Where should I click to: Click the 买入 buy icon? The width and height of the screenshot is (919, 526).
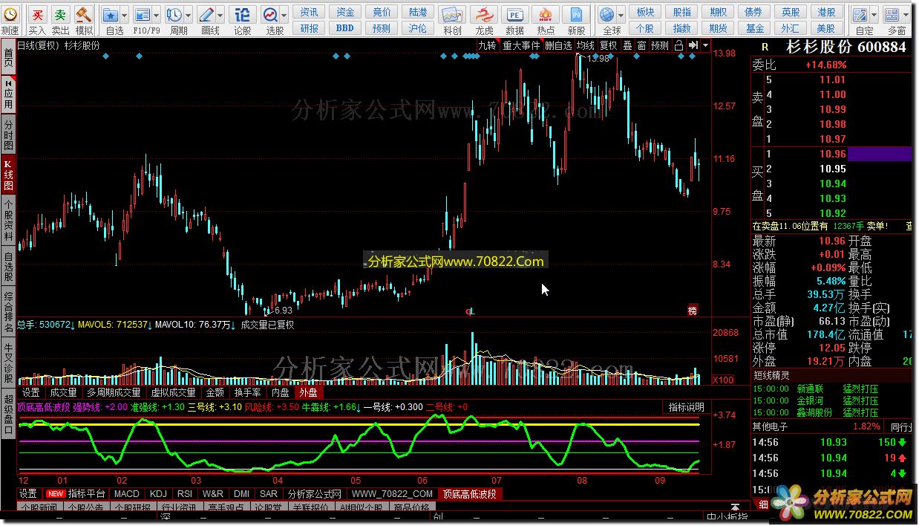click(x=37, y=14)
